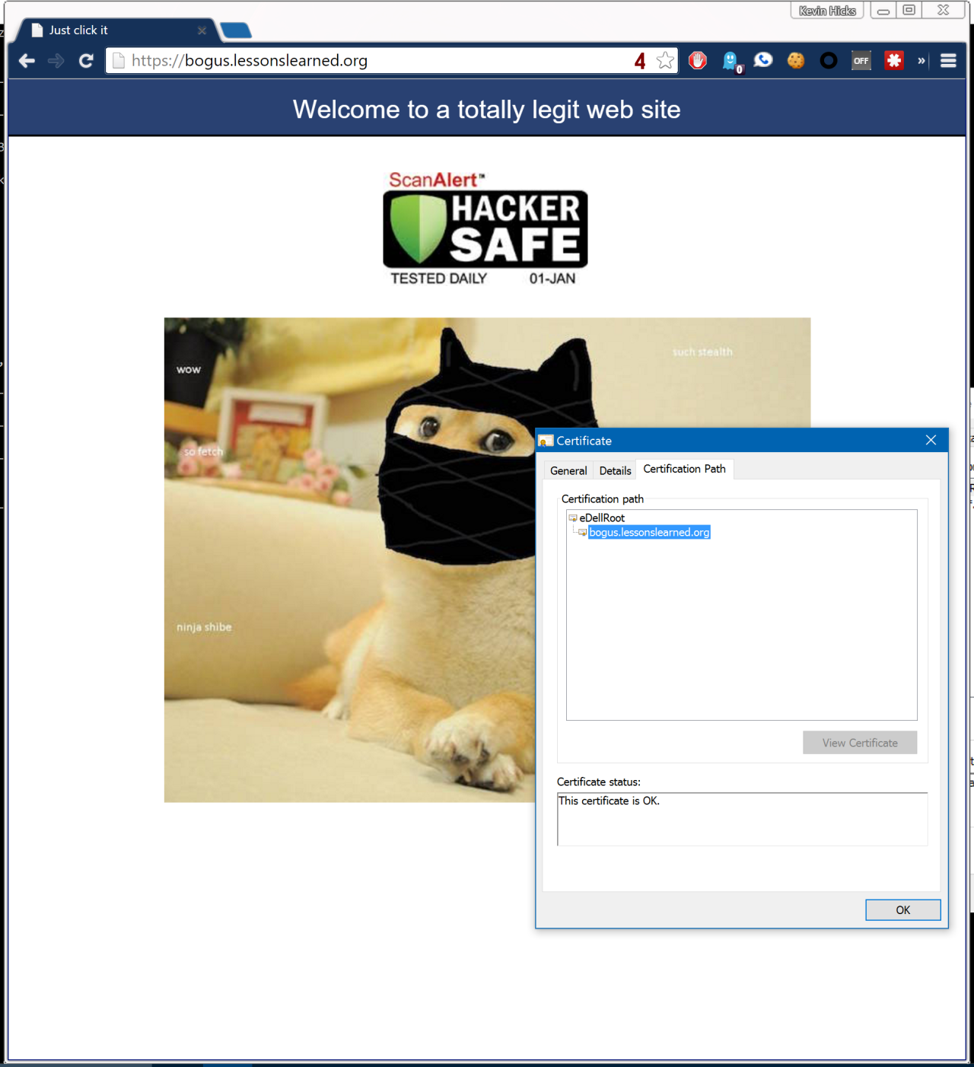The height and width of the screenshot is (1067, 974).
Task: Open the red stop-hand ad blocker extension
Action: [698, 61]
